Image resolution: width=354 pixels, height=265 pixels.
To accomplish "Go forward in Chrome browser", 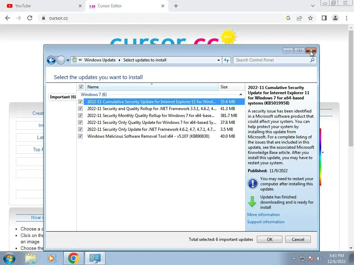I will pyautogui.click(x=19, y=18).
